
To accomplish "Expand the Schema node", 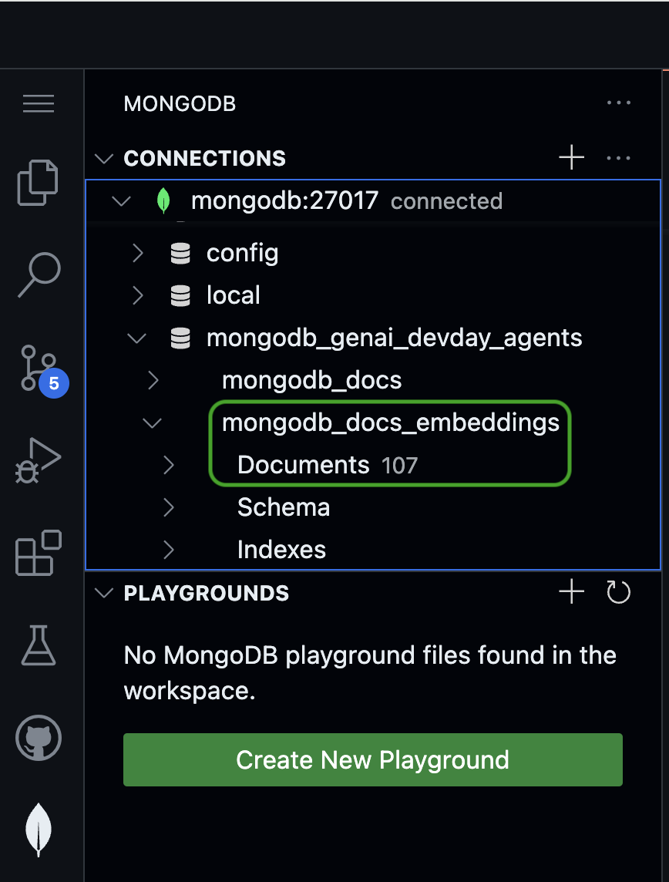I will 168,507.
